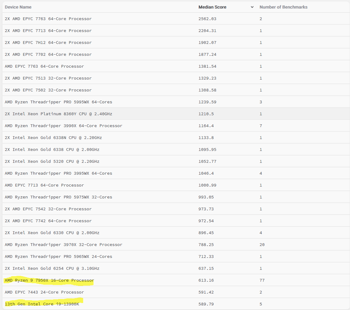Click median score 591.42
This screenshot has width=350, height=310.
[206, 292]
